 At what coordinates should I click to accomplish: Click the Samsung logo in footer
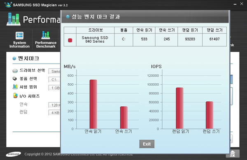point(14,154)
